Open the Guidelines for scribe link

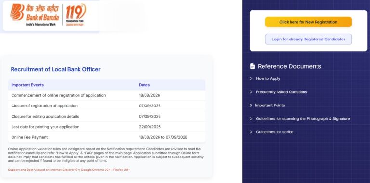coord(275,132)
